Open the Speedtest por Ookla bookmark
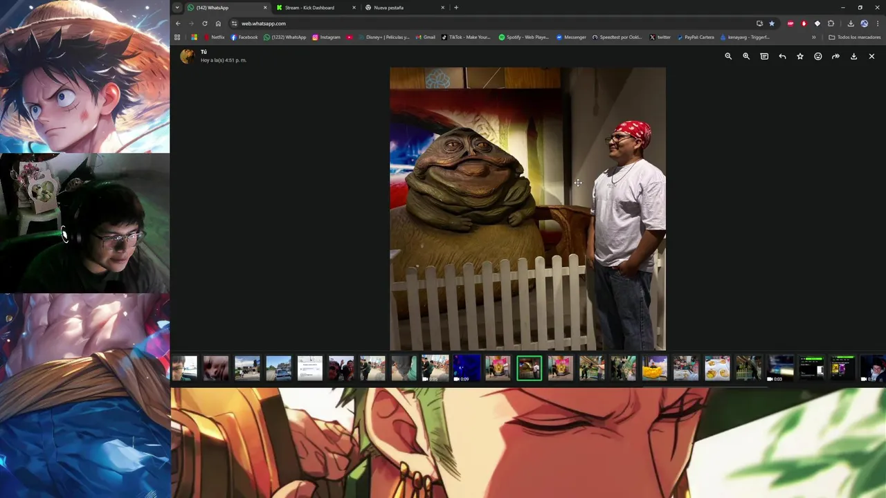 [617, 37]
